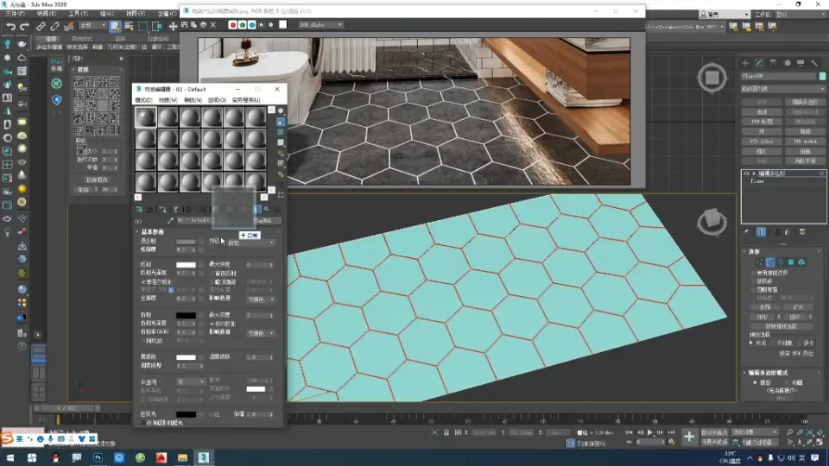Activate the Select Object tool

coord(115,26)
